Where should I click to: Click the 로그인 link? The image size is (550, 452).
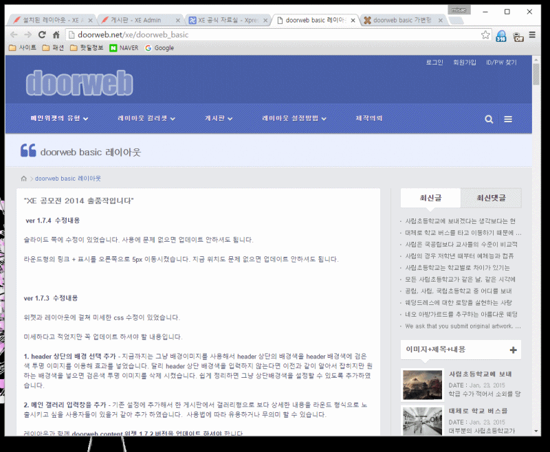coord(434,63)
